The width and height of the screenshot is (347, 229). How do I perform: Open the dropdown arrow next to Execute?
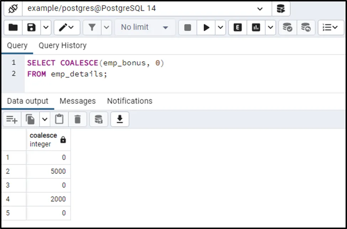[220, 27]
